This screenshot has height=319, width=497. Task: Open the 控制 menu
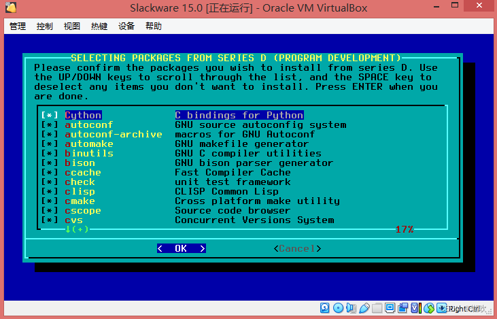click(x=45, y=26)
